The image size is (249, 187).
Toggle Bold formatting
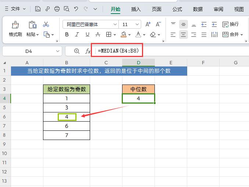[67, 35]
